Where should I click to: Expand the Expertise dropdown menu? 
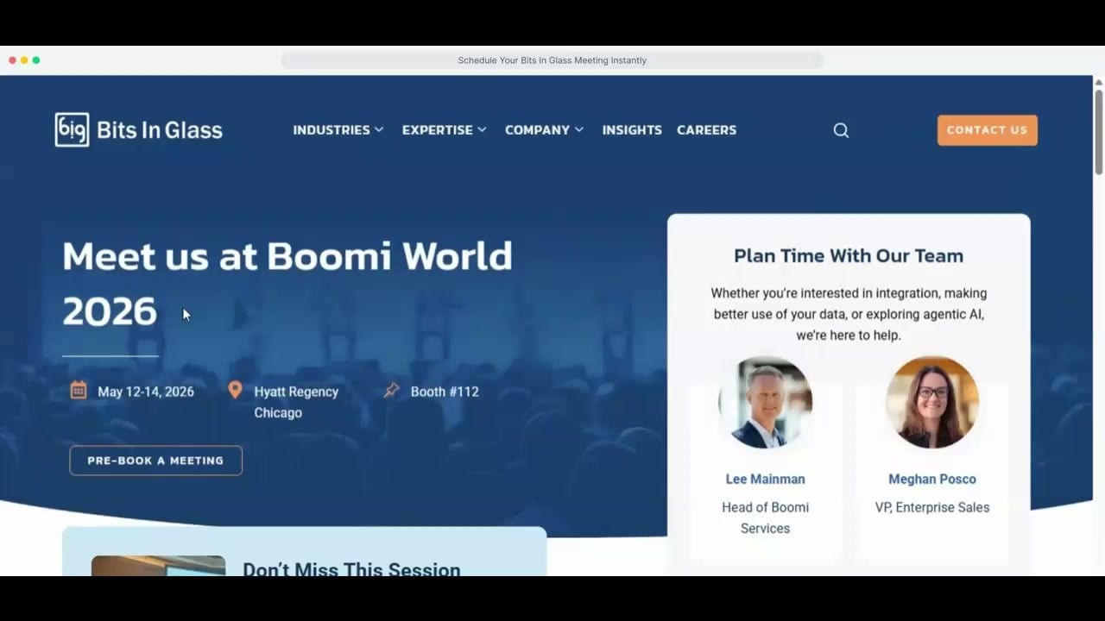tap(445, 130)
